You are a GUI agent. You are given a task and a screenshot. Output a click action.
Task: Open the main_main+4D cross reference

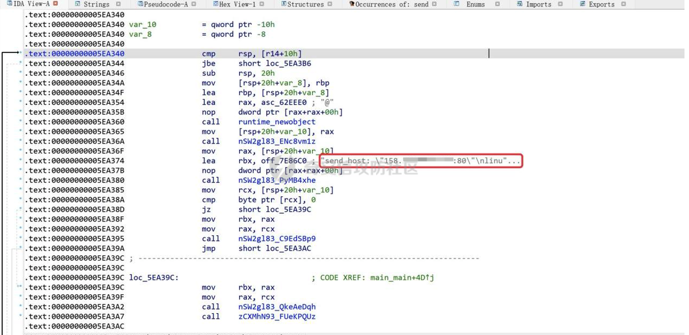click(402, 278)
